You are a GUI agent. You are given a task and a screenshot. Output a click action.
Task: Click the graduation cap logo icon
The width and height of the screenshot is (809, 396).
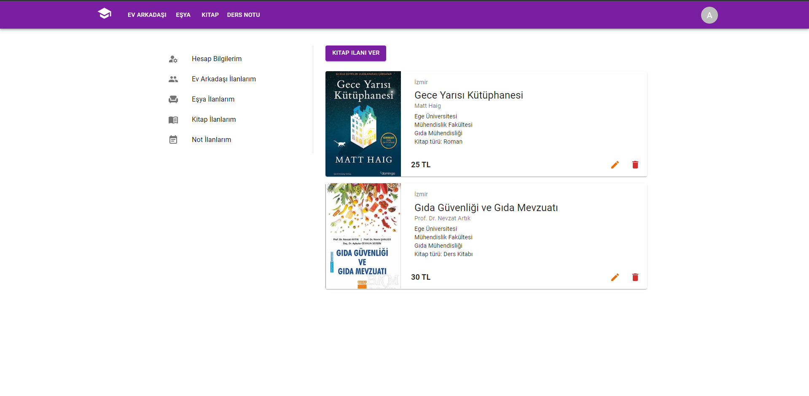pyautogui.click(x=105, y=13)
